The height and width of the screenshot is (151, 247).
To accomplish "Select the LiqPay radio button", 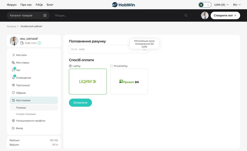I will [x=70, y=66].
